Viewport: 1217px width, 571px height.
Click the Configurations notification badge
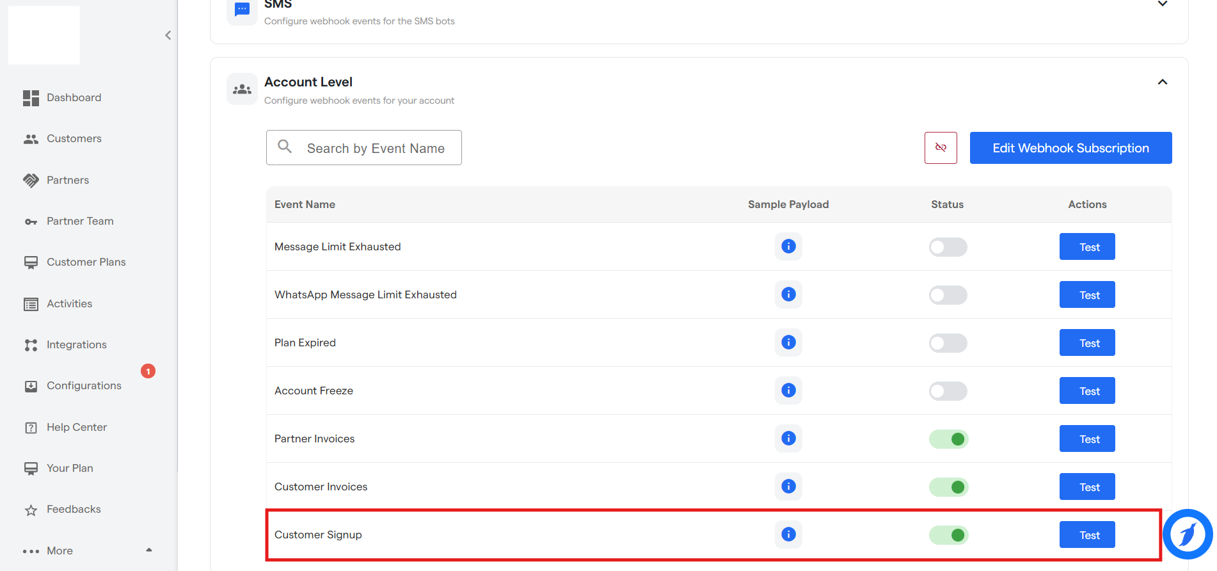(148, 371)
